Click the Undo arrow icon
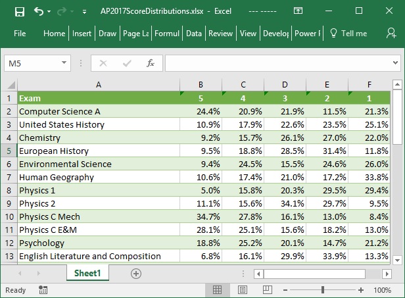Viewport: 405px width, 298px height. tap(39, 11)
